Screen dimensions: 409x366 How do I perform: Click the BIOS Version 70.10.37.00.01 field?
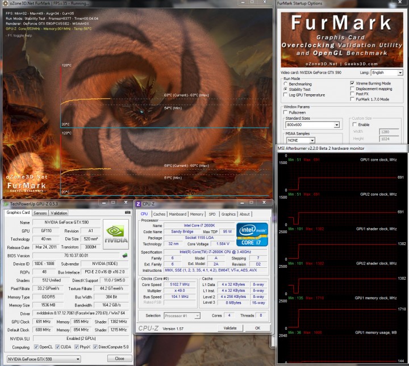coord(76,255)
